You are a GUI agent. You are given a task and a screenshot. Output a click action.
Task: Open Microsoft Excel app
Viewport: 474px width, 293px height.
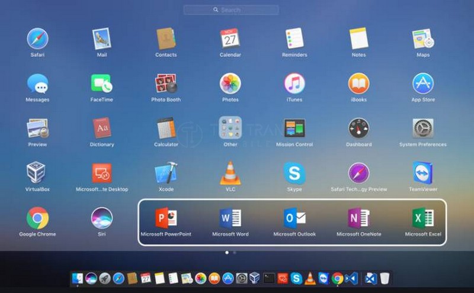(x=423, y=218)
